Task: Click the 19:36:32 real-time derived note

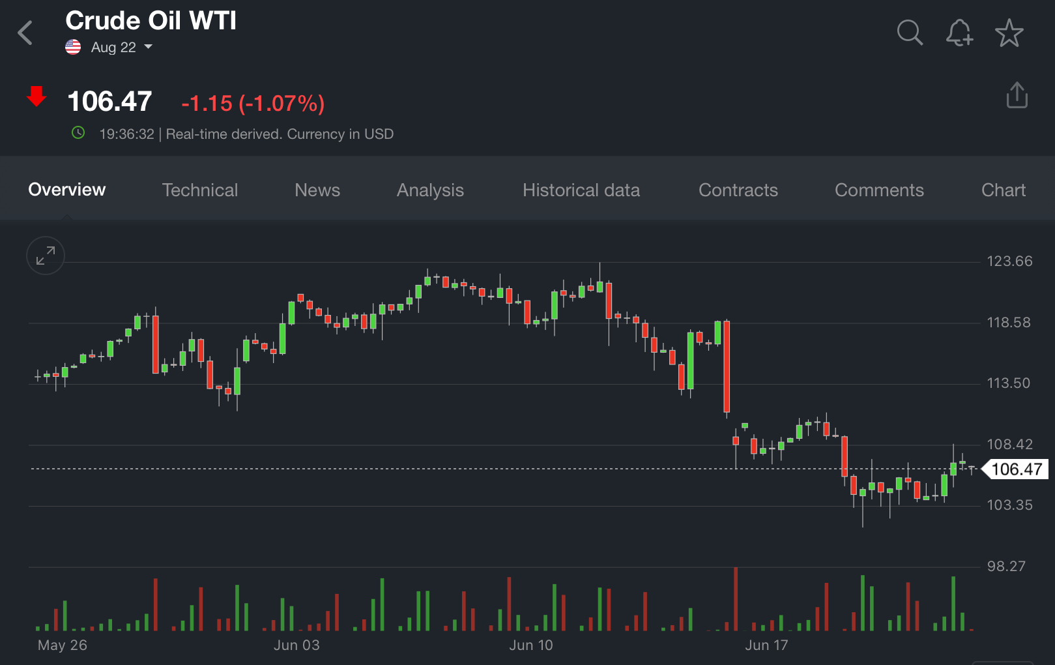Action: [x=246, y=134]
